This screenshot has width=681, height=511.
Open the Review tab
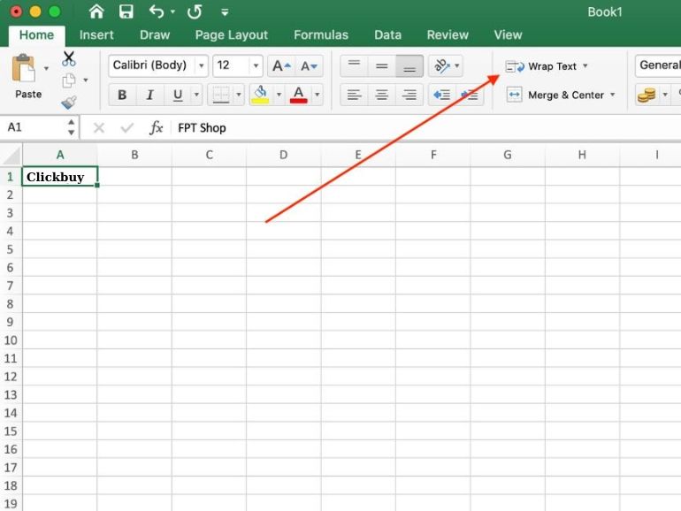tap(448, 34)
